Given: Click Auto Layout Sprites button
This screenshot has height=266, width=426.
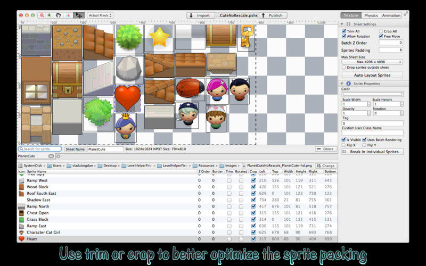Looking at the screenshot, I should 372,75.
